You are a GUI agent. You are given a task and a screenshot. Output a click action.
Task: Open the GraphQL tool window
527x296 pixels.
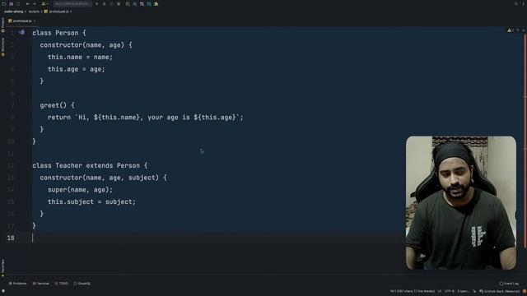pyautogui.click(x=82, y=284)
